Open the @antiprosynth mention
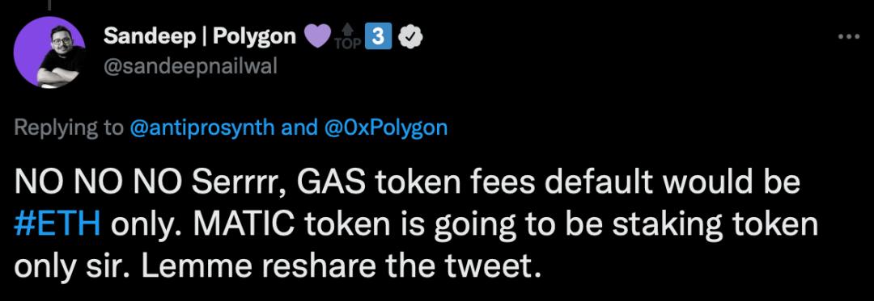The image size is (874, 301). click(202, 128)
